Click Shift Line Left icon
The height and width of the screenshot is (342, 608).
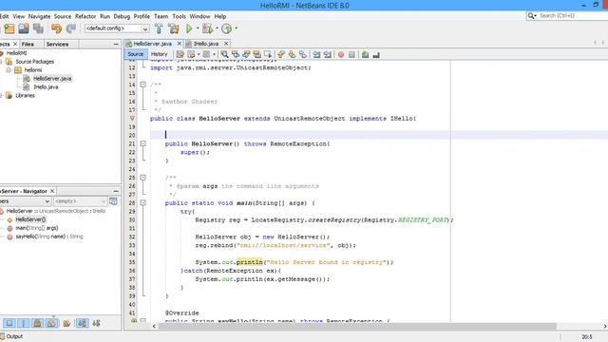316,55
